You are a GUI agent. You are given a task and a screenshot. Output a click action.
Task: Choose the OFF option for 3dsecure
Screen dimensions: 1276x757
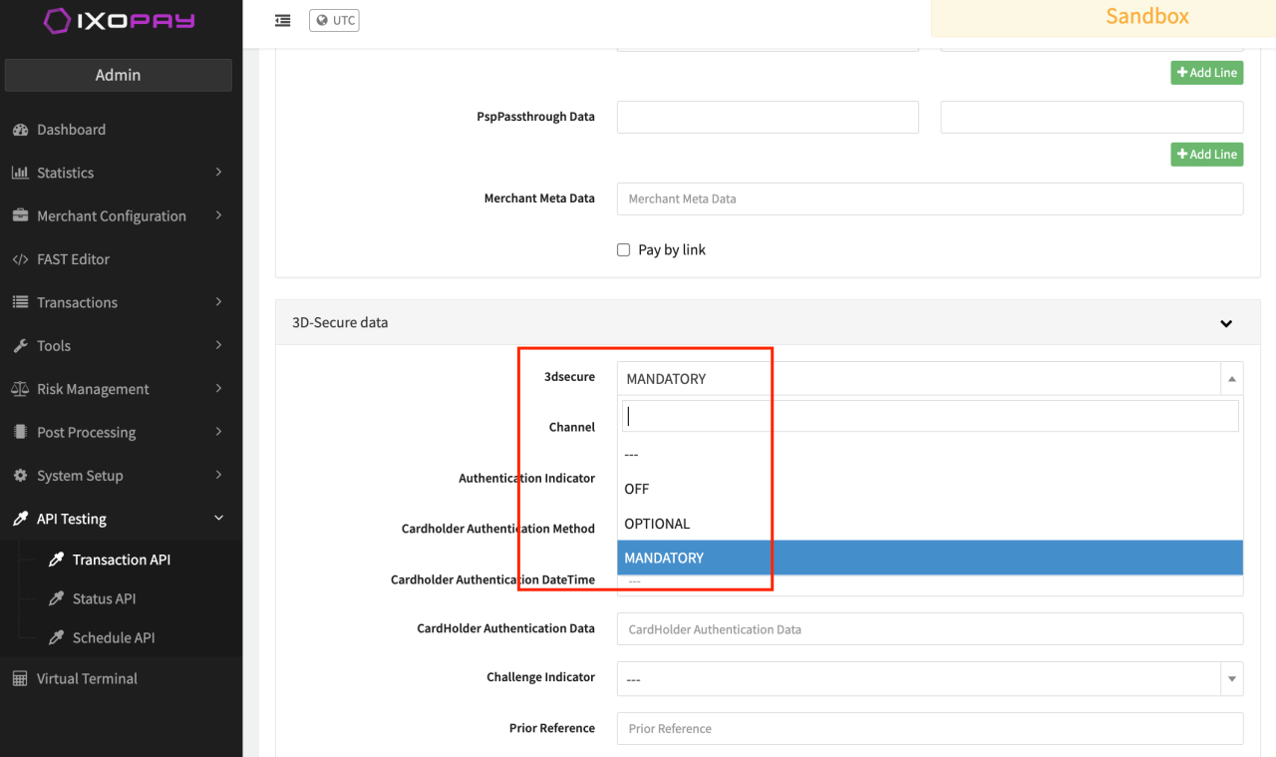[x=637, y=489]
